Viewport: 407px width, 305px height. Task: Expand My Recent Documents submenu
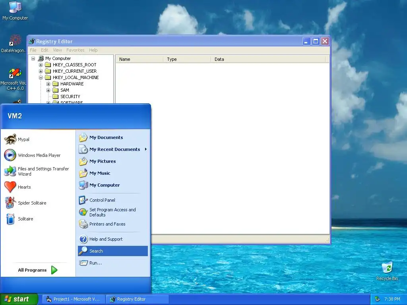coord(112,149)
